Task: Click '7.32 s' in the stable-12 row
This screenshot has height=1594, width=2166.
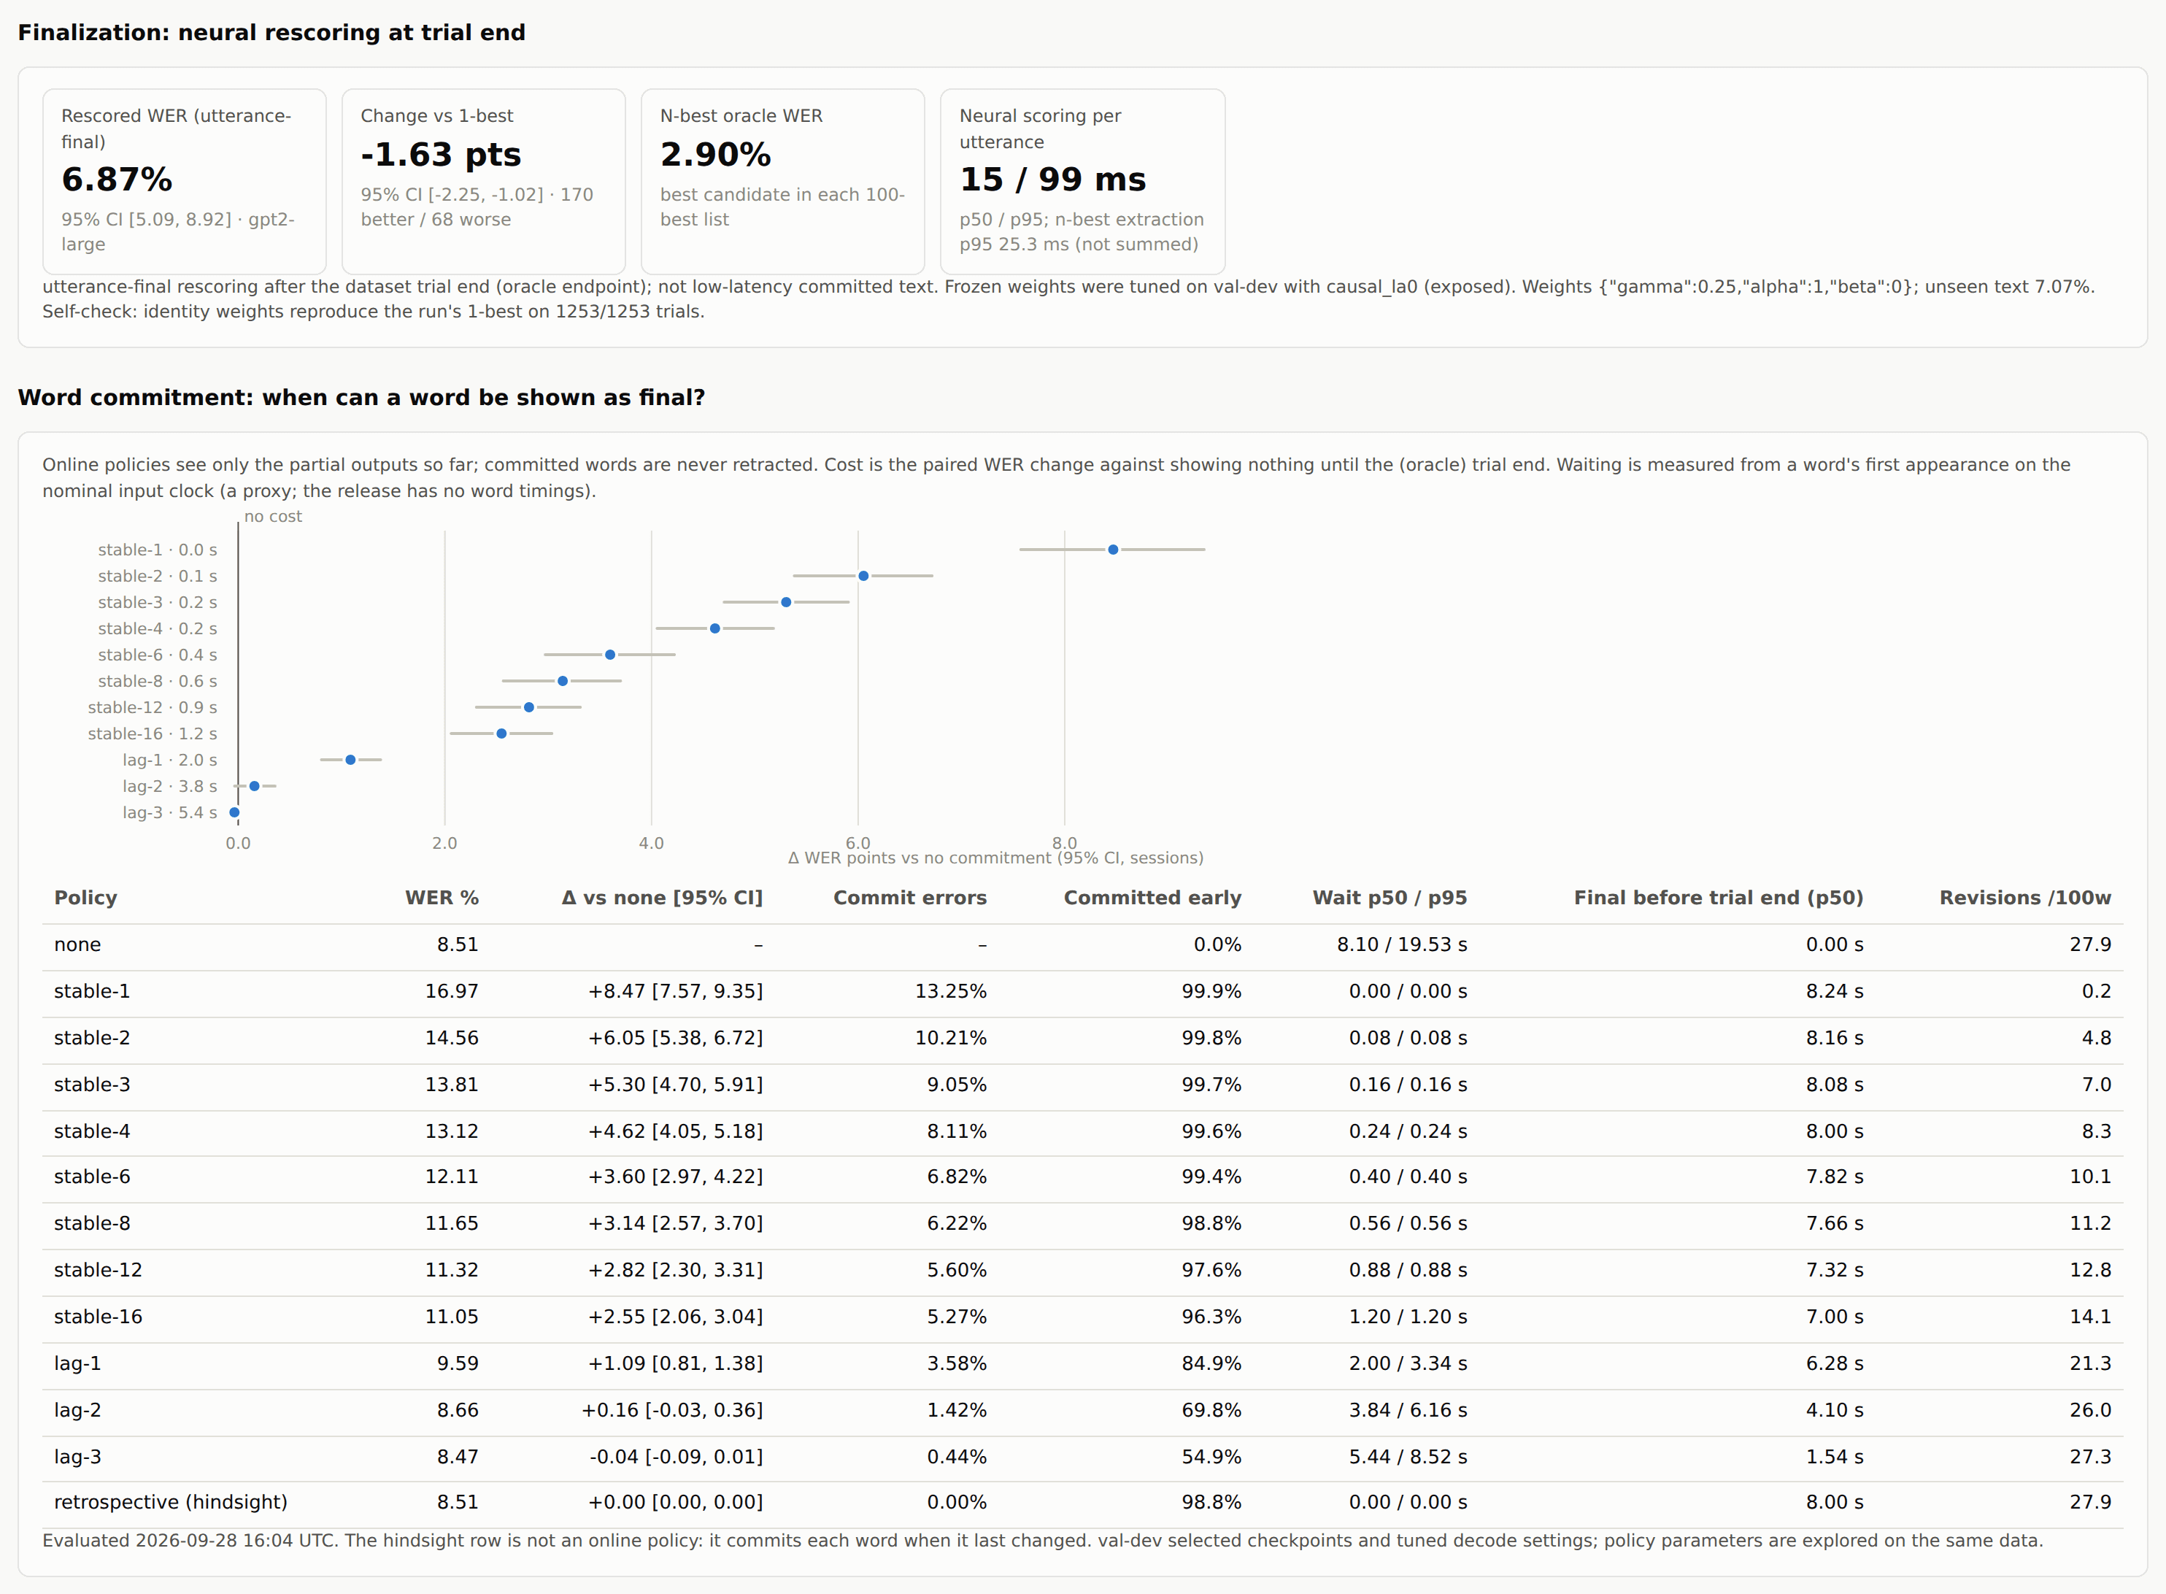Action: (x=1835, y=1270)
